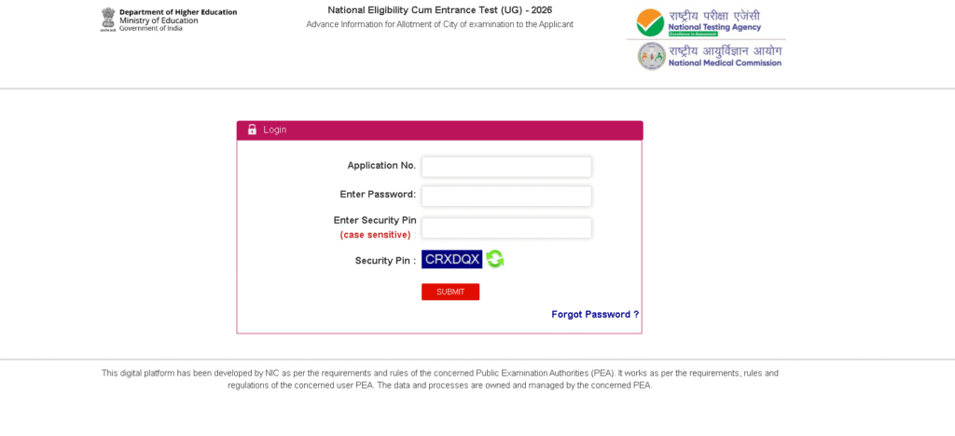
Task: Click the Advance Information city allotment subtitle
Action: [x=439, y=24]
